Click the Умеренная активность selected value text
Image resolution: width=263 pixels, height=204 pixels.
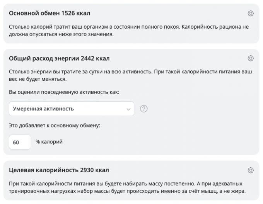pyautogui.click(x=43, y=109)
